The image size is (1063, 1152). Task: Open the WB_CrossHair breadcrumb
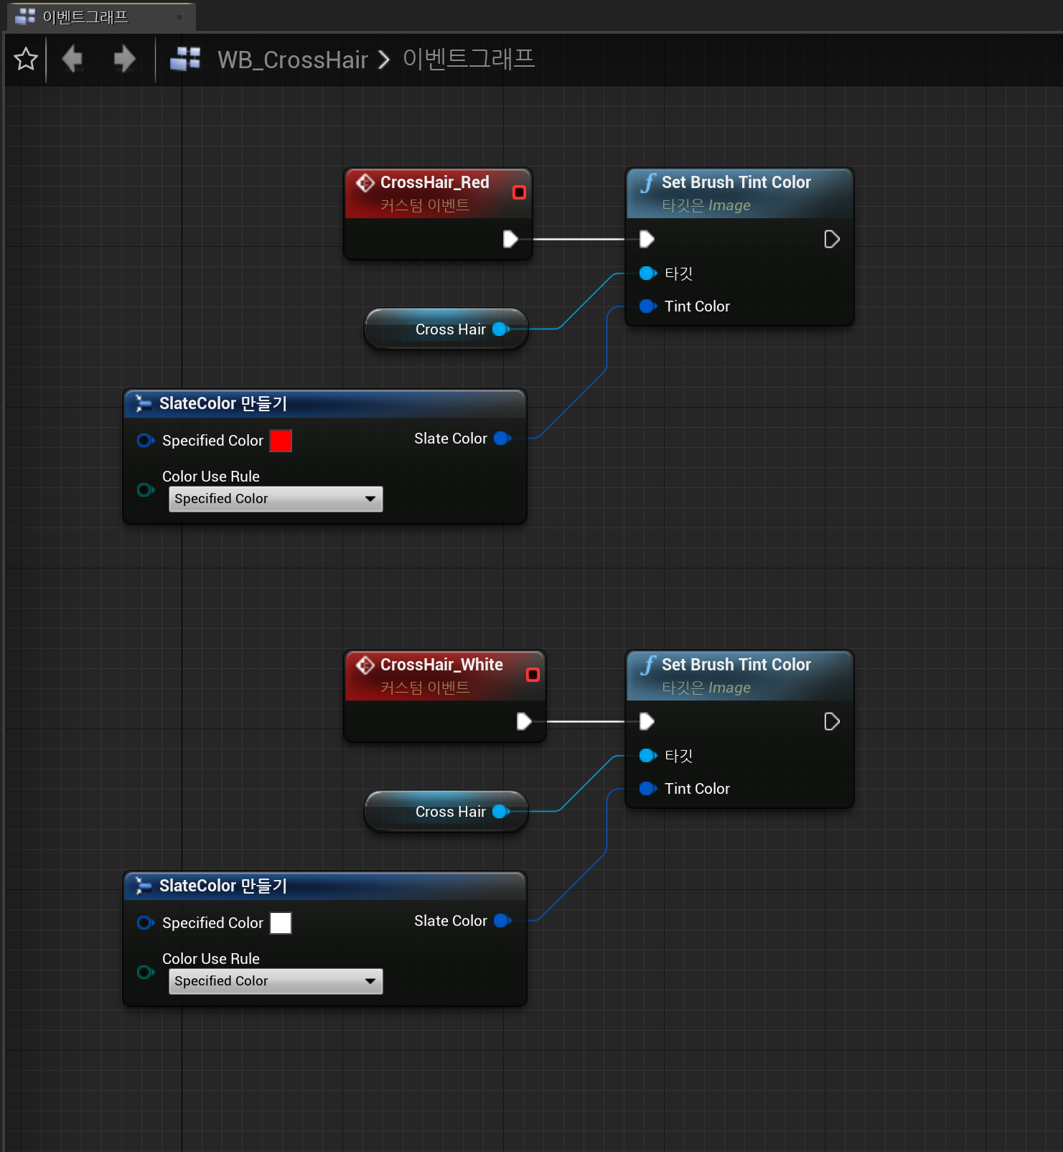tap(293, 60)
